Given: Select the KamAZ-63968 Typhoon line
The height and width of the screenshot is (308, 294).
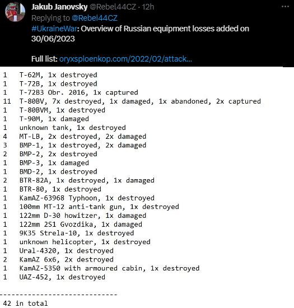Looking at the screenshot, I should 79,198.
